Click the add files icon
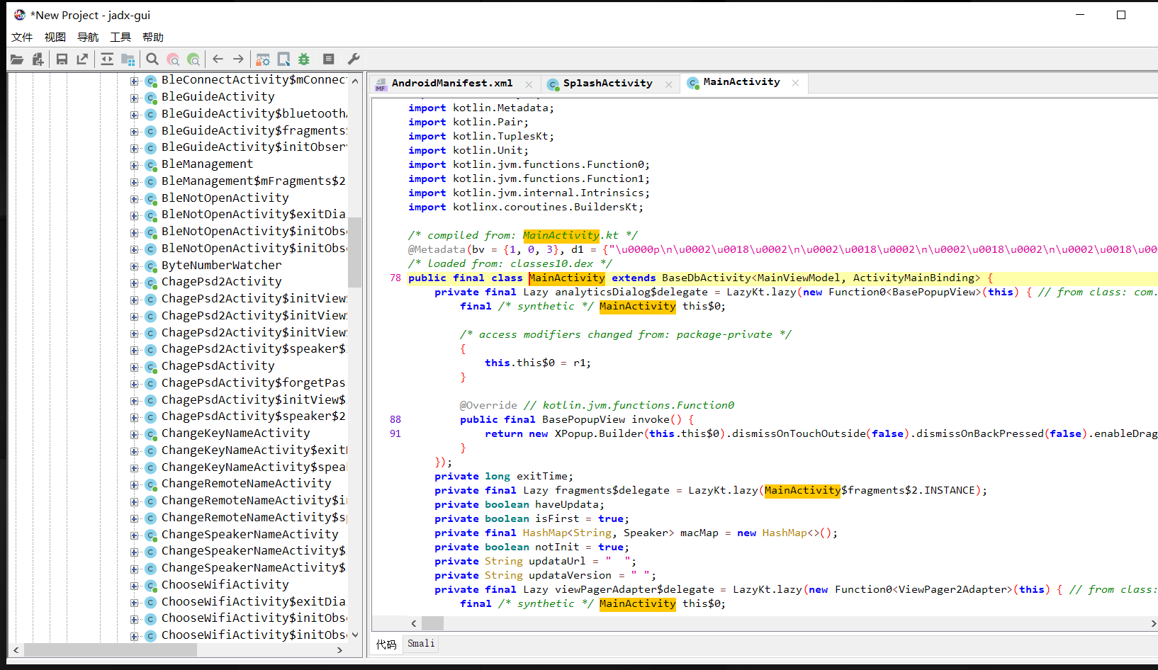The width and height of the screenshot is (1158, 670). pos(38,59)
